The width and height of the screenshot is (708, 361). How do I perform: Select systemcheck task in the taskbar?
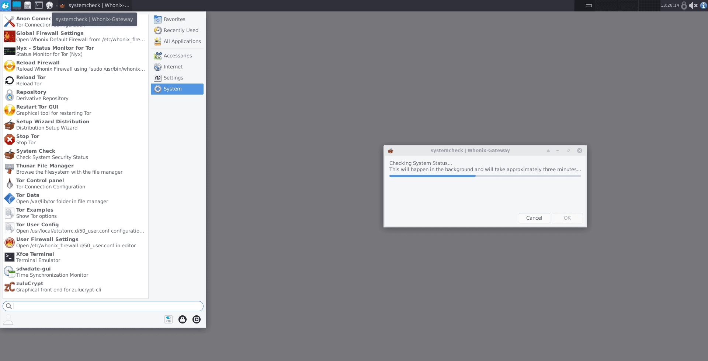[x=94, y=5]
